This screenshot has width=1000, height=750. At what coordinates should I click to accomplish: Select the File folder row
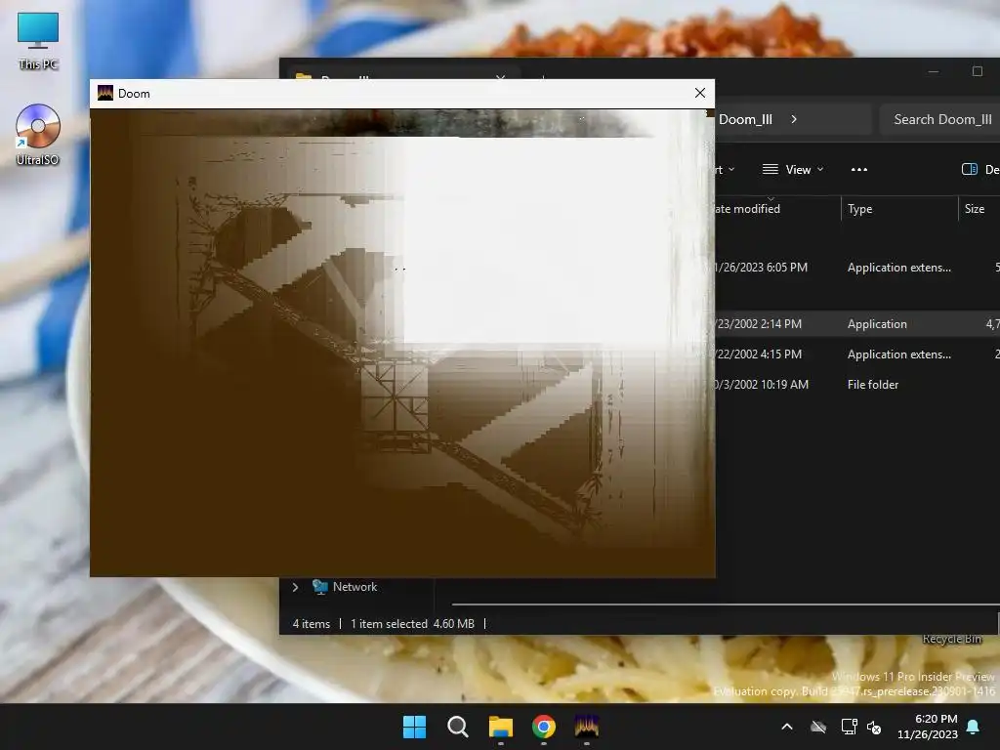pyautogui.click(x=856, y=385)
